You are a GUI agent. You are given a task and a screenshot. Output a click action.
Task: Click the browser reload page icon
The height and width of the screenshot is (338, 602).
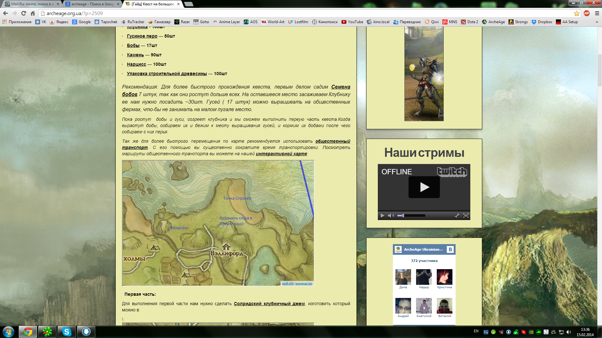24,13
